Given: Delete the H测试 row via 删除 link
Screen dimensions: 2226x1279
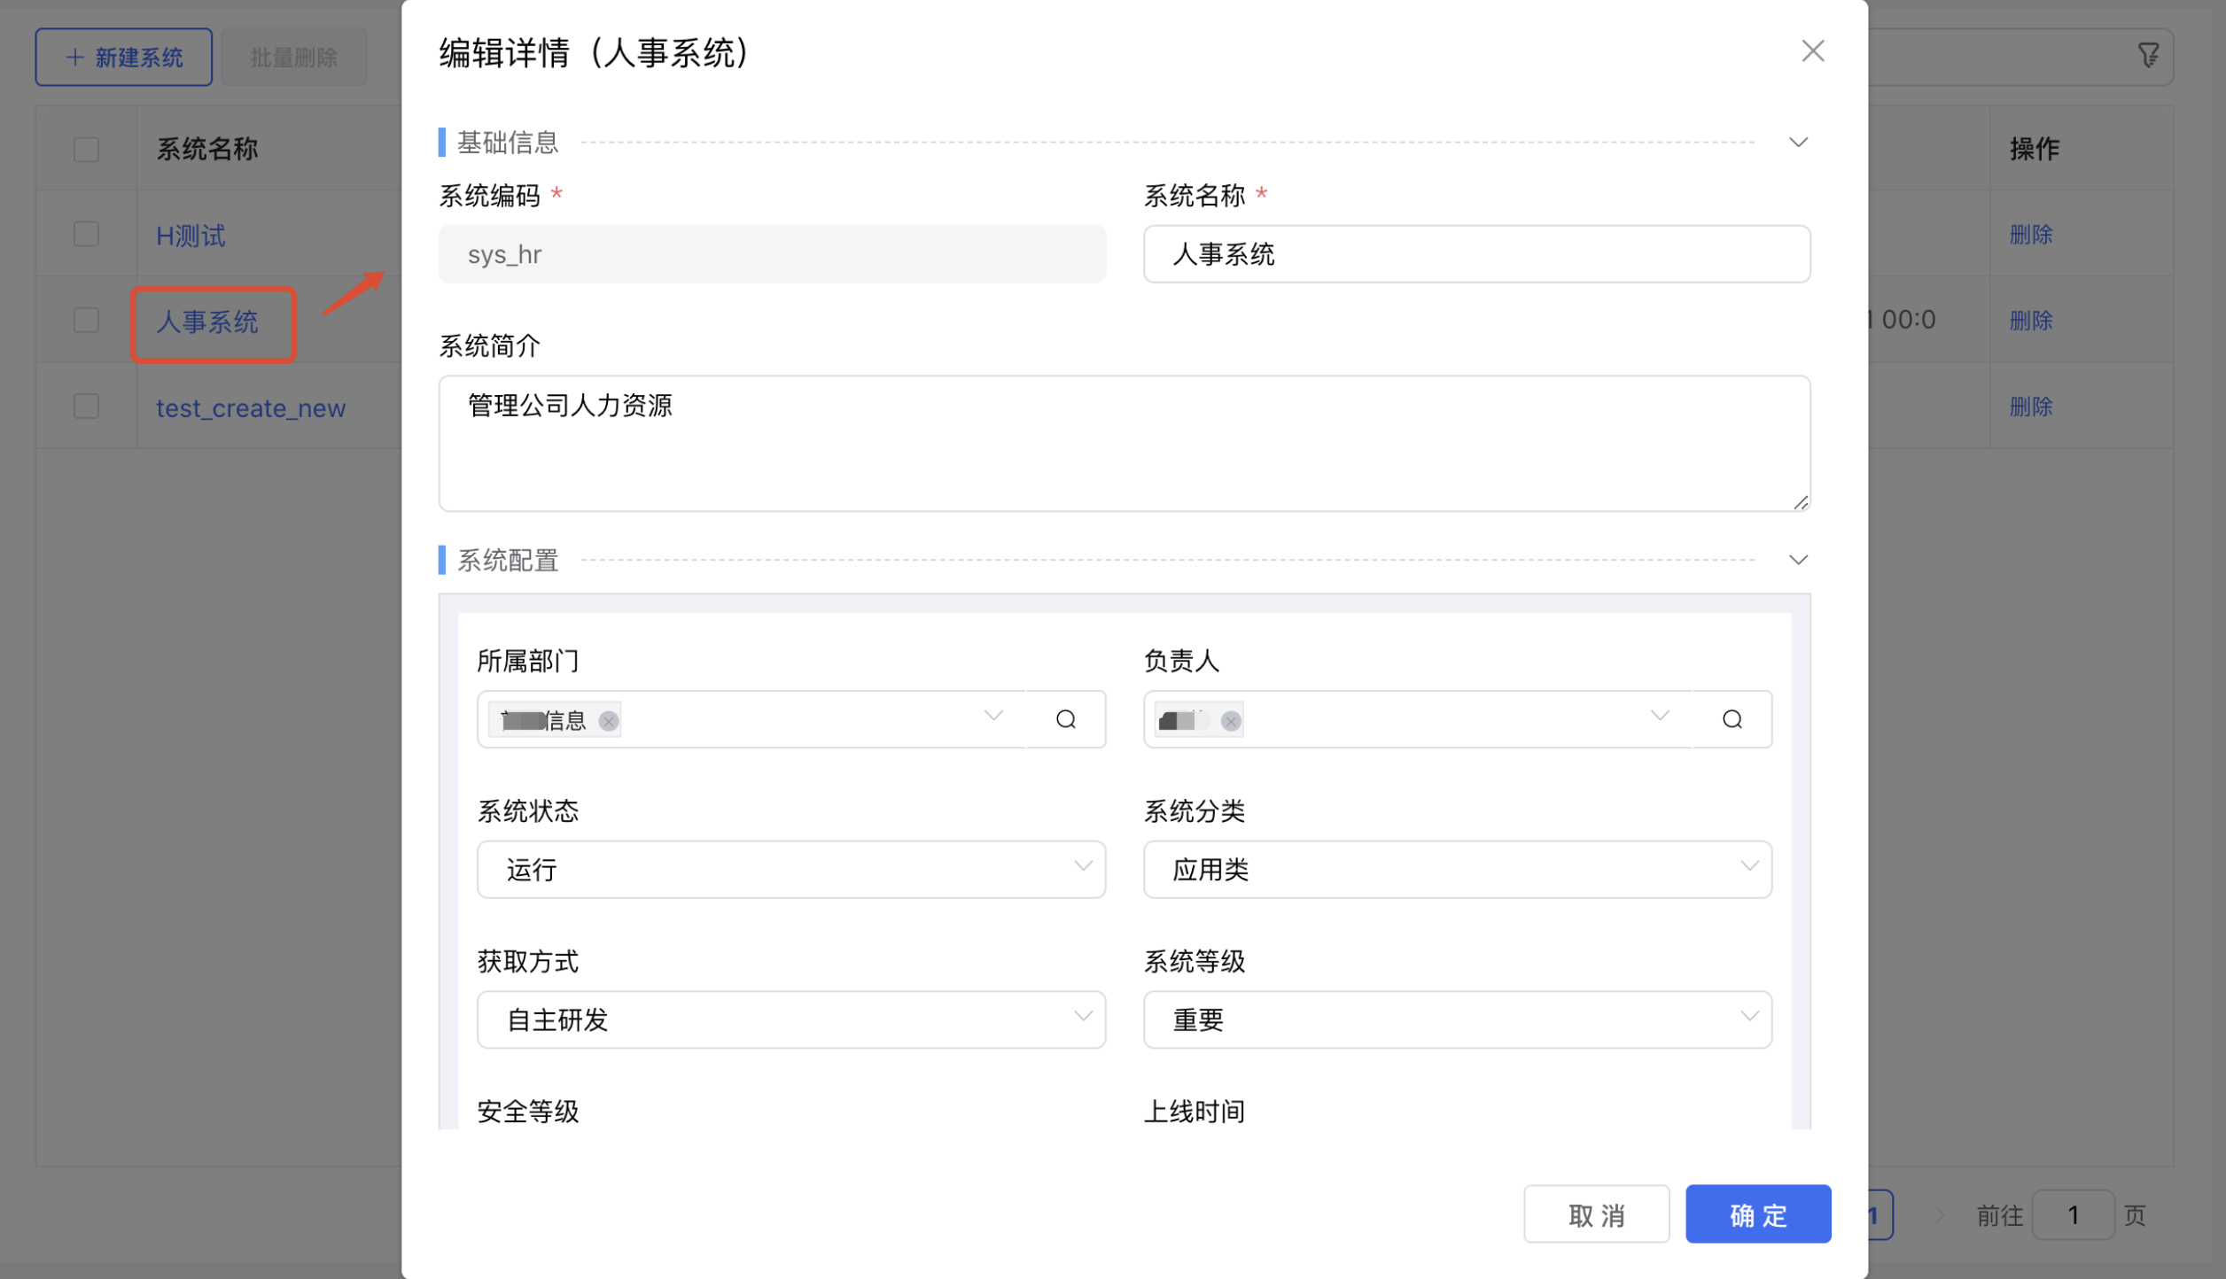Looking at the screenshot, I should click(x=2030, y=235).
